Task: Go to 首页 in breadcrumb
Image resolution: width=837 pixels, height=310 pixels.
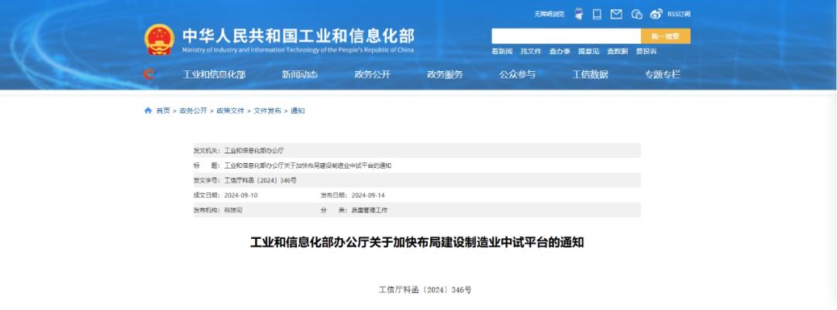Action: (163, 111)
